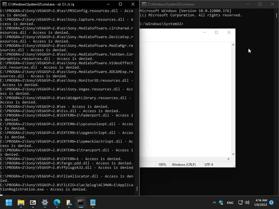
Task: Minimize the Notepad window
Action: point(204,32)
